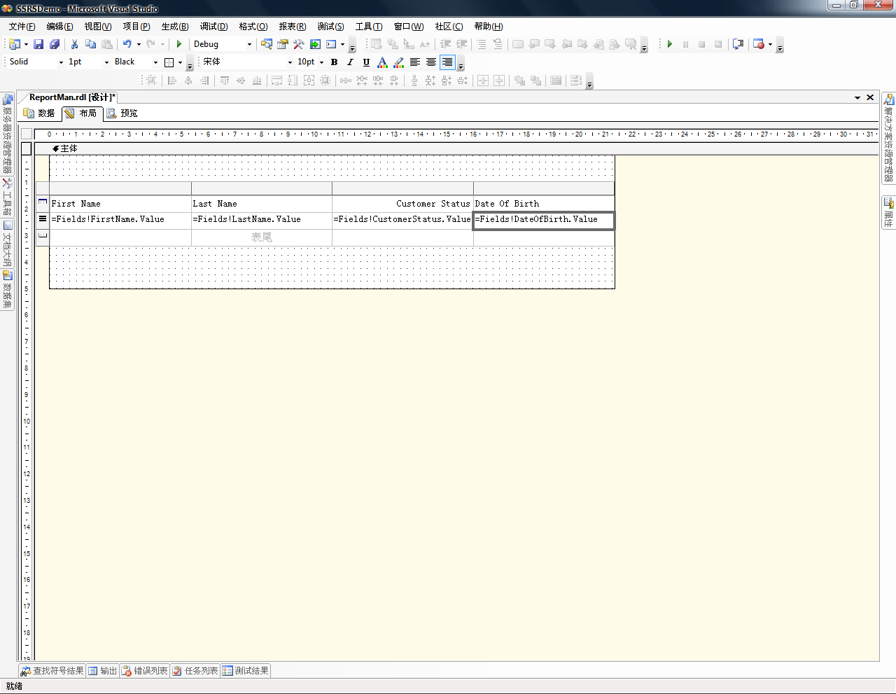896x694 pixels.
Task: Expand the undo history dropdown arrow
Action: coord(139,44)
